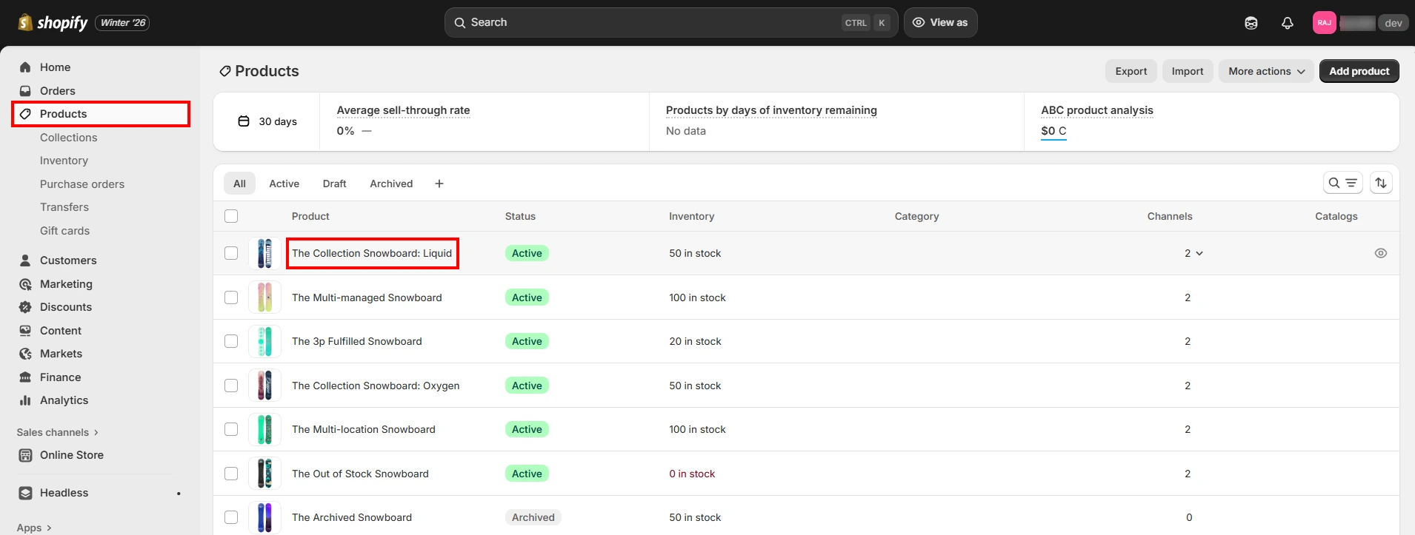Open ABC product analysis metric
1415x535 pixels.
pyautogui.click(x=1097, y=110)
